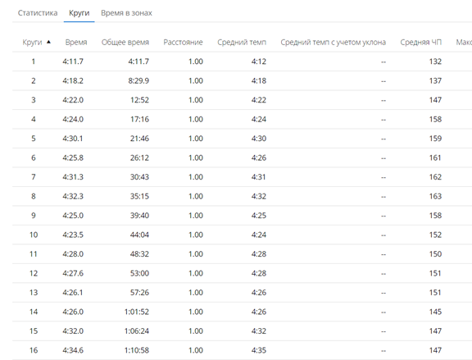Click Средний темп с учетом уклона header
Viewport: 472px width, 360px height.
(x=334, y=42)
